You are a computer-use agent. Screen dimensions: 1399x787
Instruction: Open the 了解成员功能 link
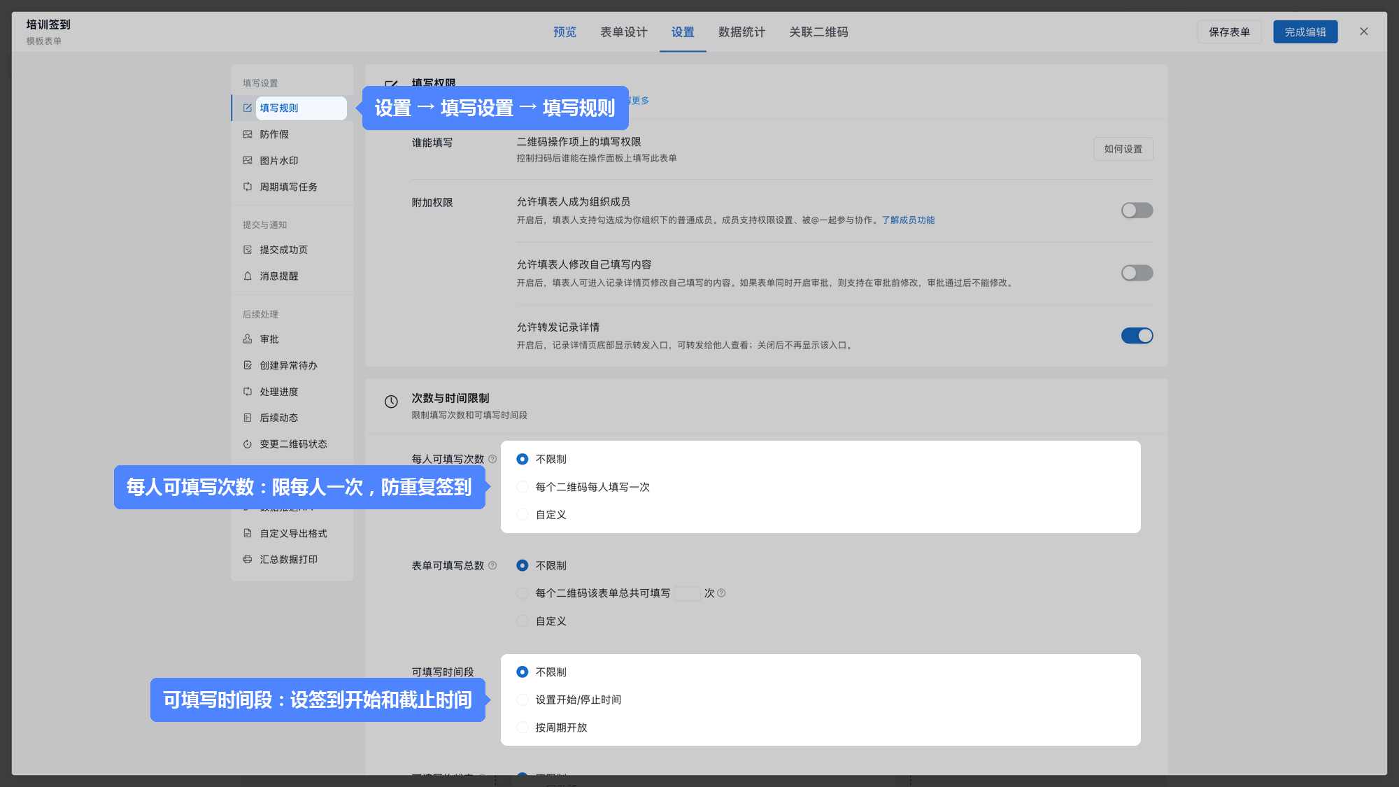pyautogui.click(x=908, y=220)
